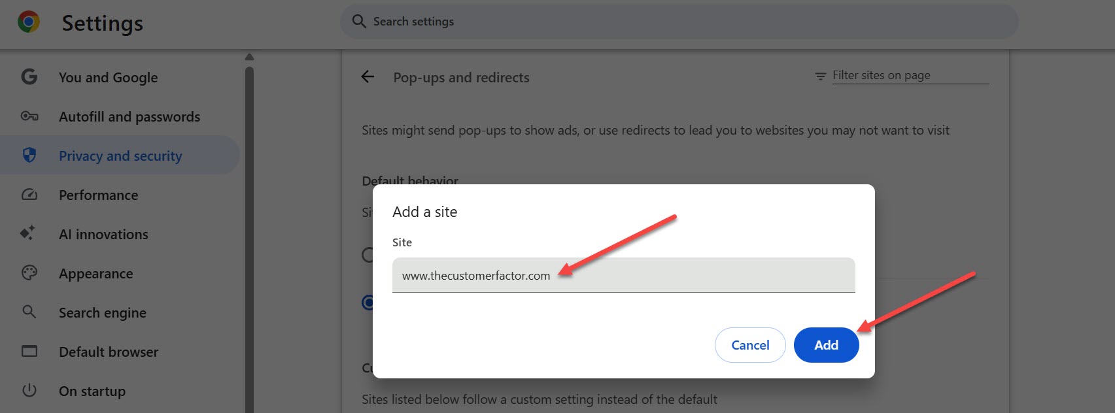Click the power icon for On startup
1115x413 pixels.
click(29, 390)
